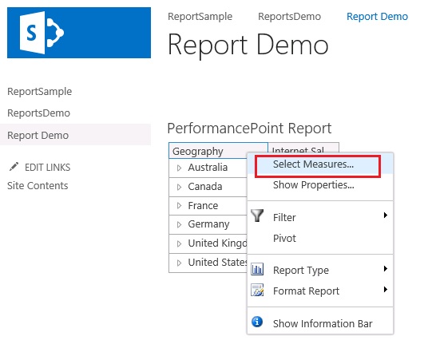432x356 pixels.
Task: Open the Report Type submenu arrow
Action: (386, 268)
